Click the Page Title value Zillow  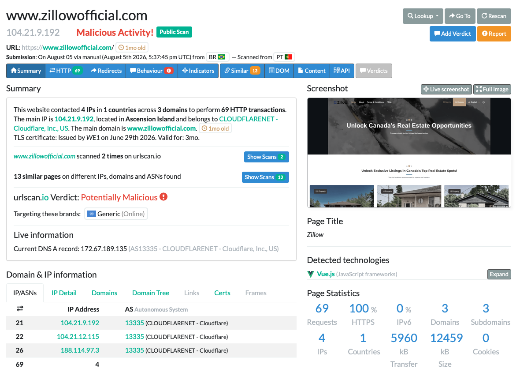[315, 234]
